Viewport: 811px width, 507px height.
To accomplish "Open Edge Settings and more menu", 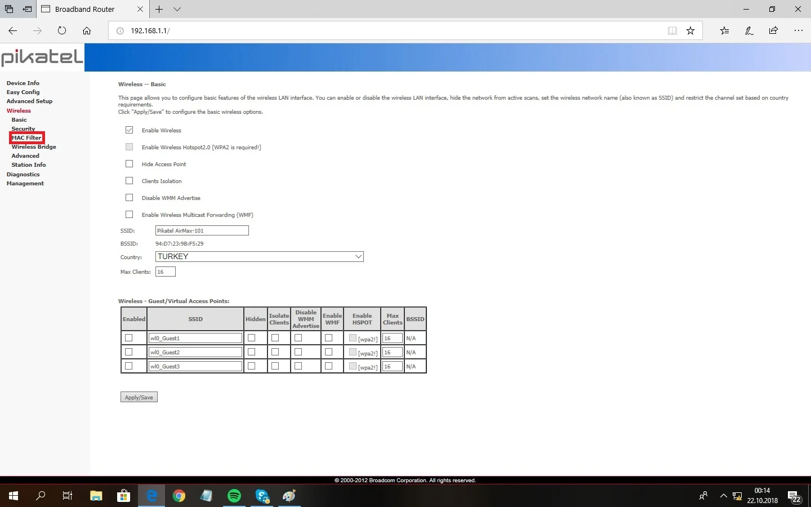I will click(x=798, y=31).
